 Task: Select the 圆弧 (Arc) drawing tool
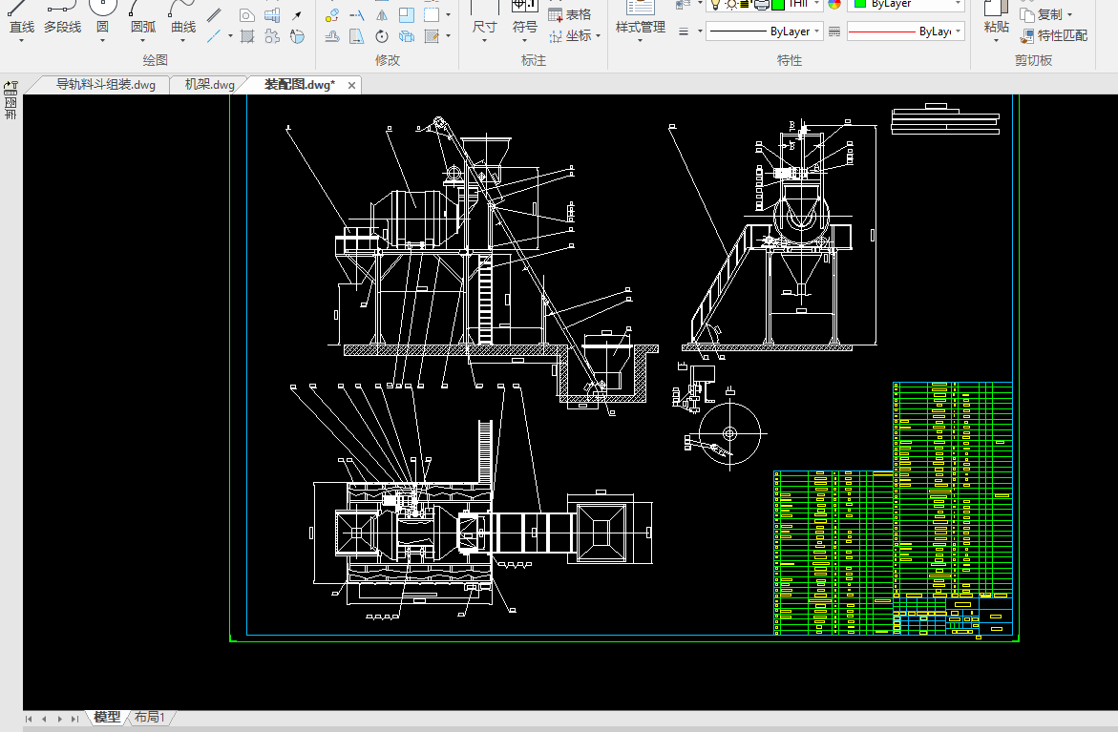pos(143,19)
